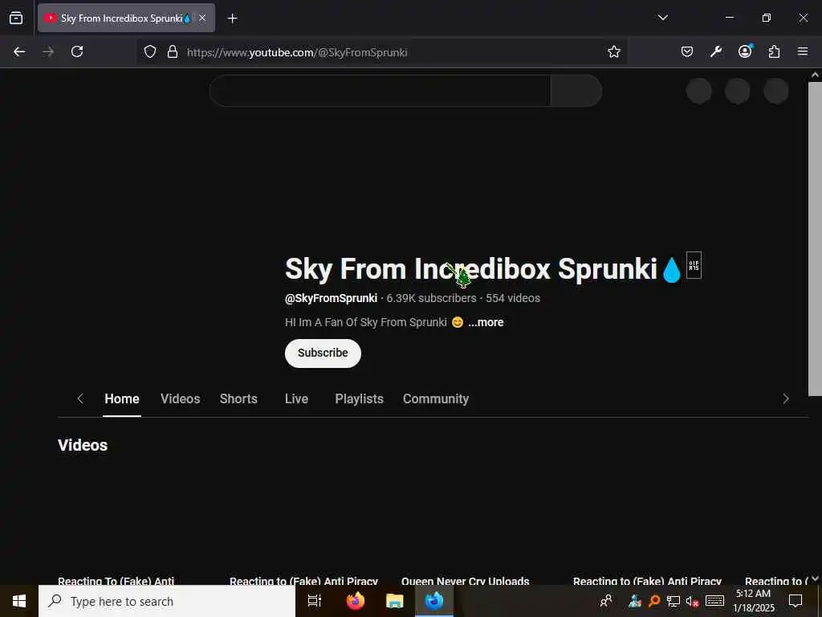Click the scrollbar up arrow
The image size is (822, 617).
click(x=815, y=75)
